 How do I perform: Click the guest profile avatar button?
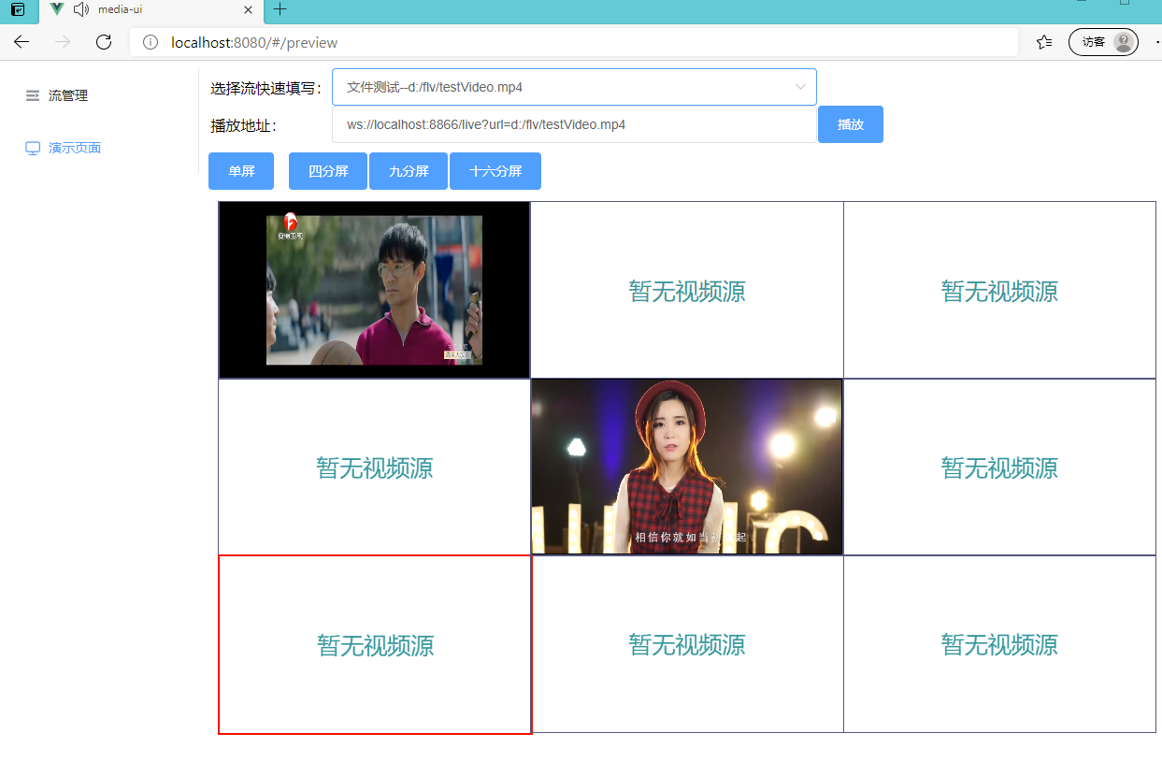click(1103, 42)
